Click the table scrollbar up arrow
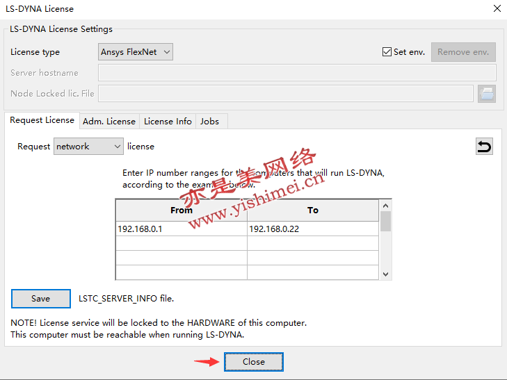507x380 pixels. pos(385,206)
